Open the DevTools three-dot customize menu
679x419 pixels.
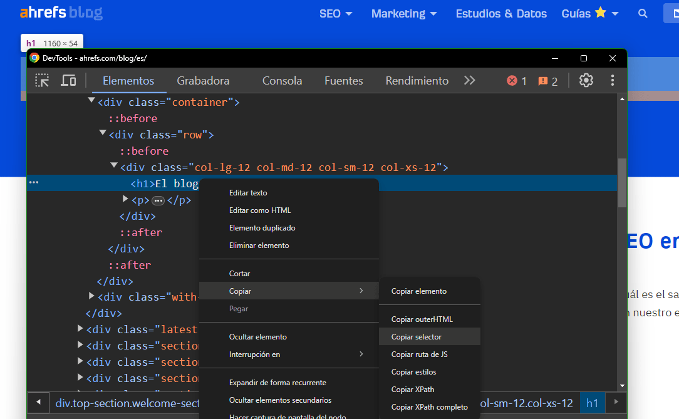(x=612, y=80)
